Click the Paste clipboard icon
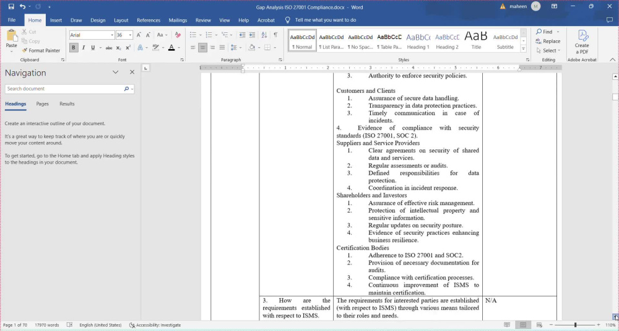 tap(11, 36)
